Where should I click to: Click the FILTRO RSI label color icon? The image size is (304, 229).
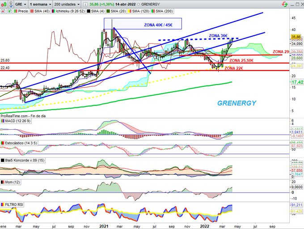pos(3,205)
